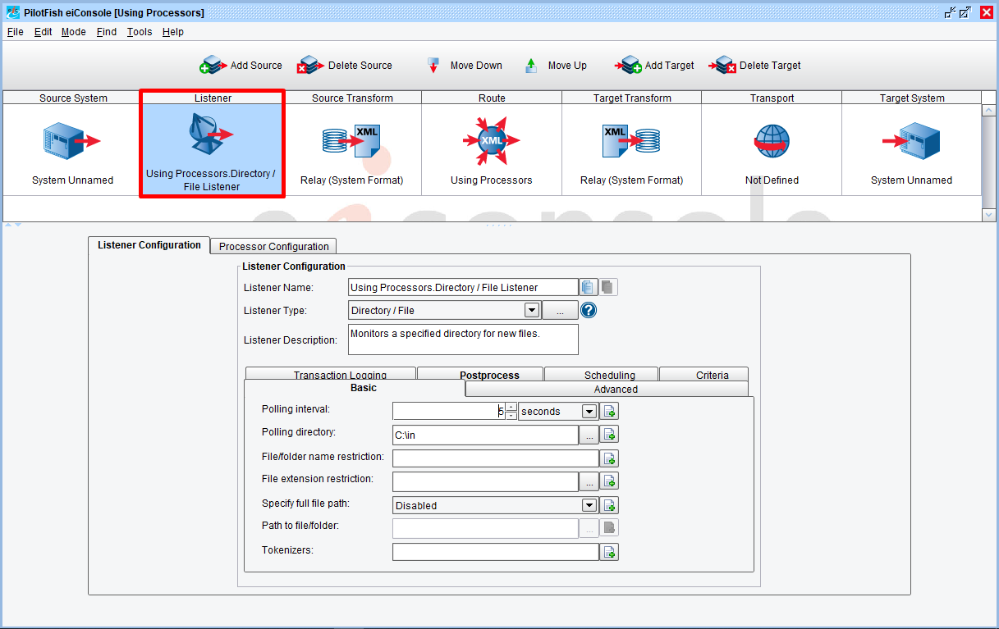999x629 pixels.
Task: Open the Tools menu
Action: click(x=140, y=32)
